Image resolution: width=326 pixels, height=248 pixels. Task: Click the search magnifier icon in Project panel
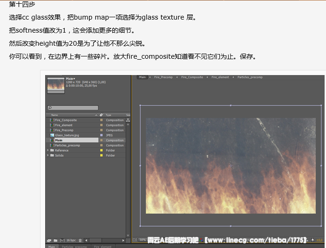pos(50,108)
